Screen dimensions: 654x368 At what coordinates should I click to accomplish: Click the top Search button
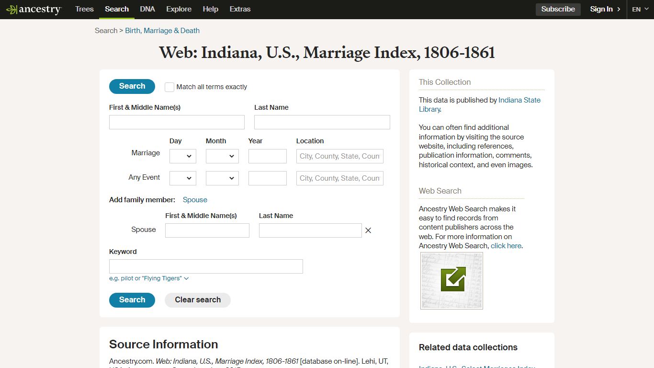[x=132, y=86]
